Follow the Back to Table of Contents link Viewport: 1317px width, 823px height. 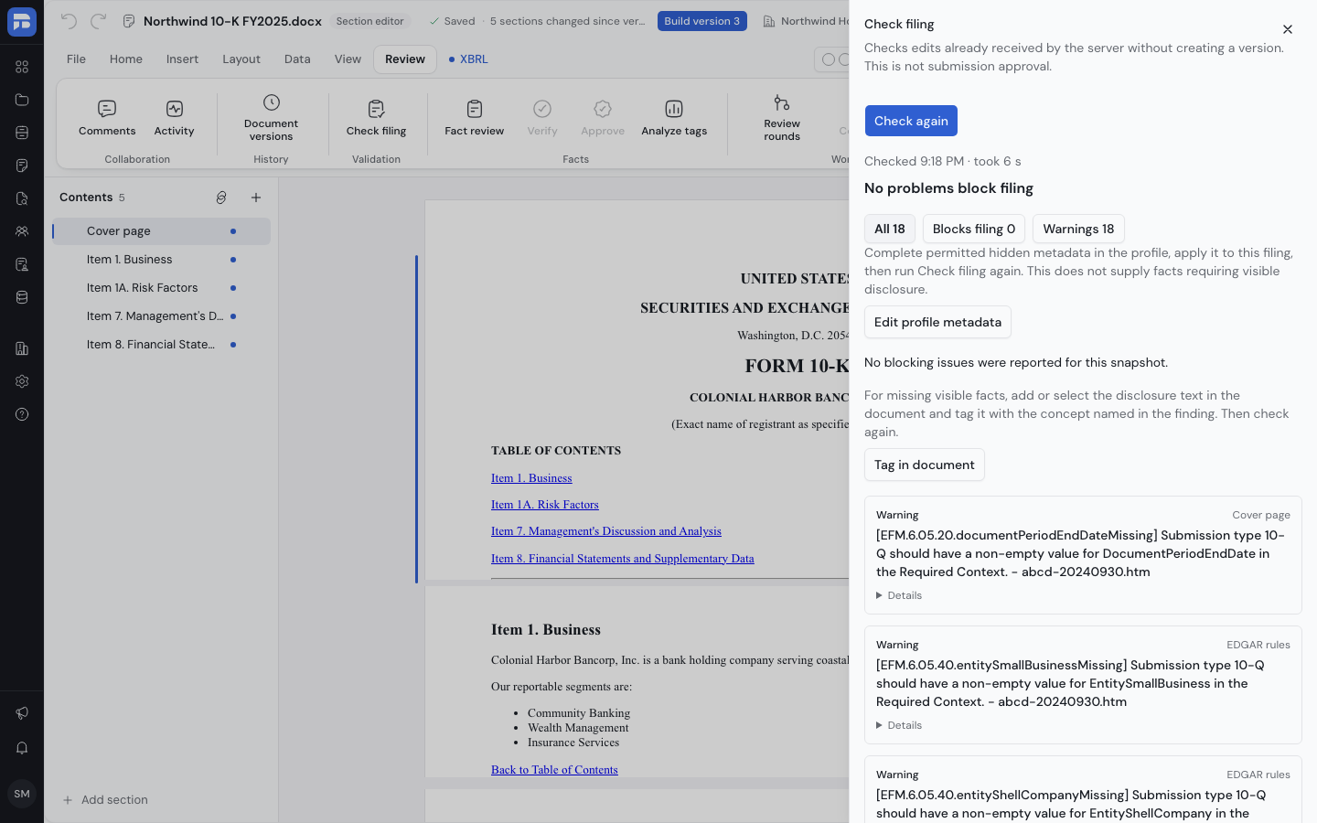(x=554, y=770)
